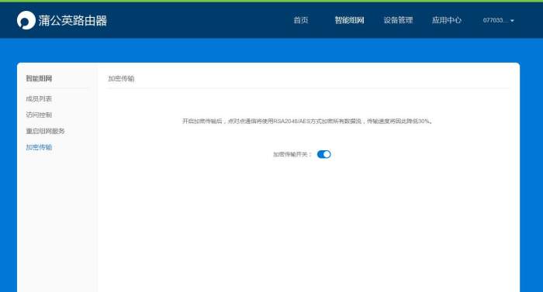Viewport: 543px width, 292px height.
Task: Click the 加密传输 page heading
Action: point(121,78)
